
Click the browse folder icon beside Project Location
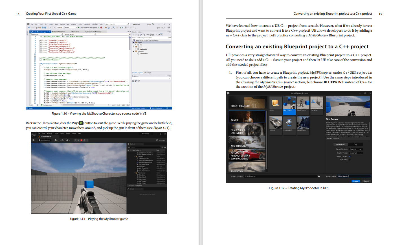318,176
